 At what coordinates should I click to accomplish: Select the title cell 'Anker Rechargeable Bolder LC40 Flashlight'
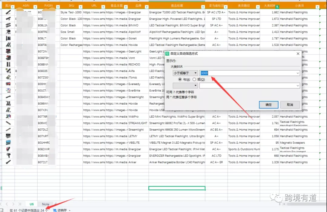[177, 162]
